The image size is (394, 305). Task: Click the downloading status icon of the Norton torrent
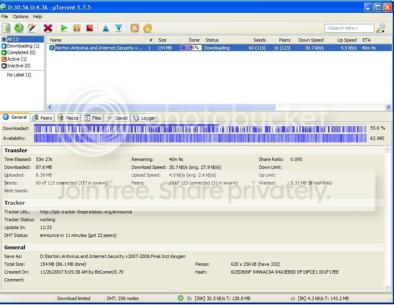pyautogui.click(x=52, y=47)
